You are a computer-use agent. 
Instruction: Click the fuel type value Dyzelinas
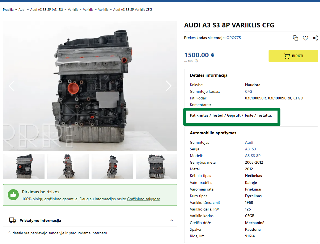point(253,196)
